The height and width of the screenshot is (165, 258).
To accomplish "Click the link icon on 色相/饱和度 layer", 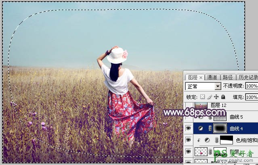I will [x=216, y=140].
